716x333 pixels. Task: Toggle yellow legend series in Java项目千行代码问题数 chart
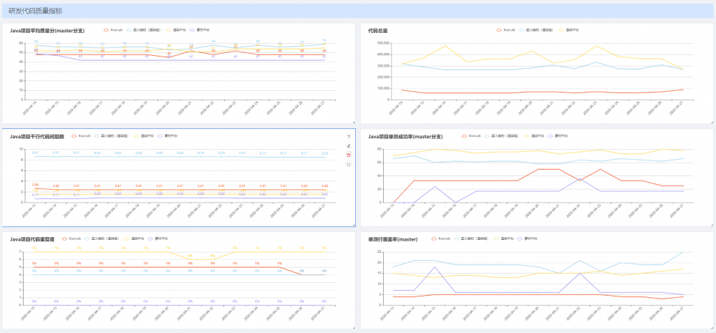click(x=142, y=136)
